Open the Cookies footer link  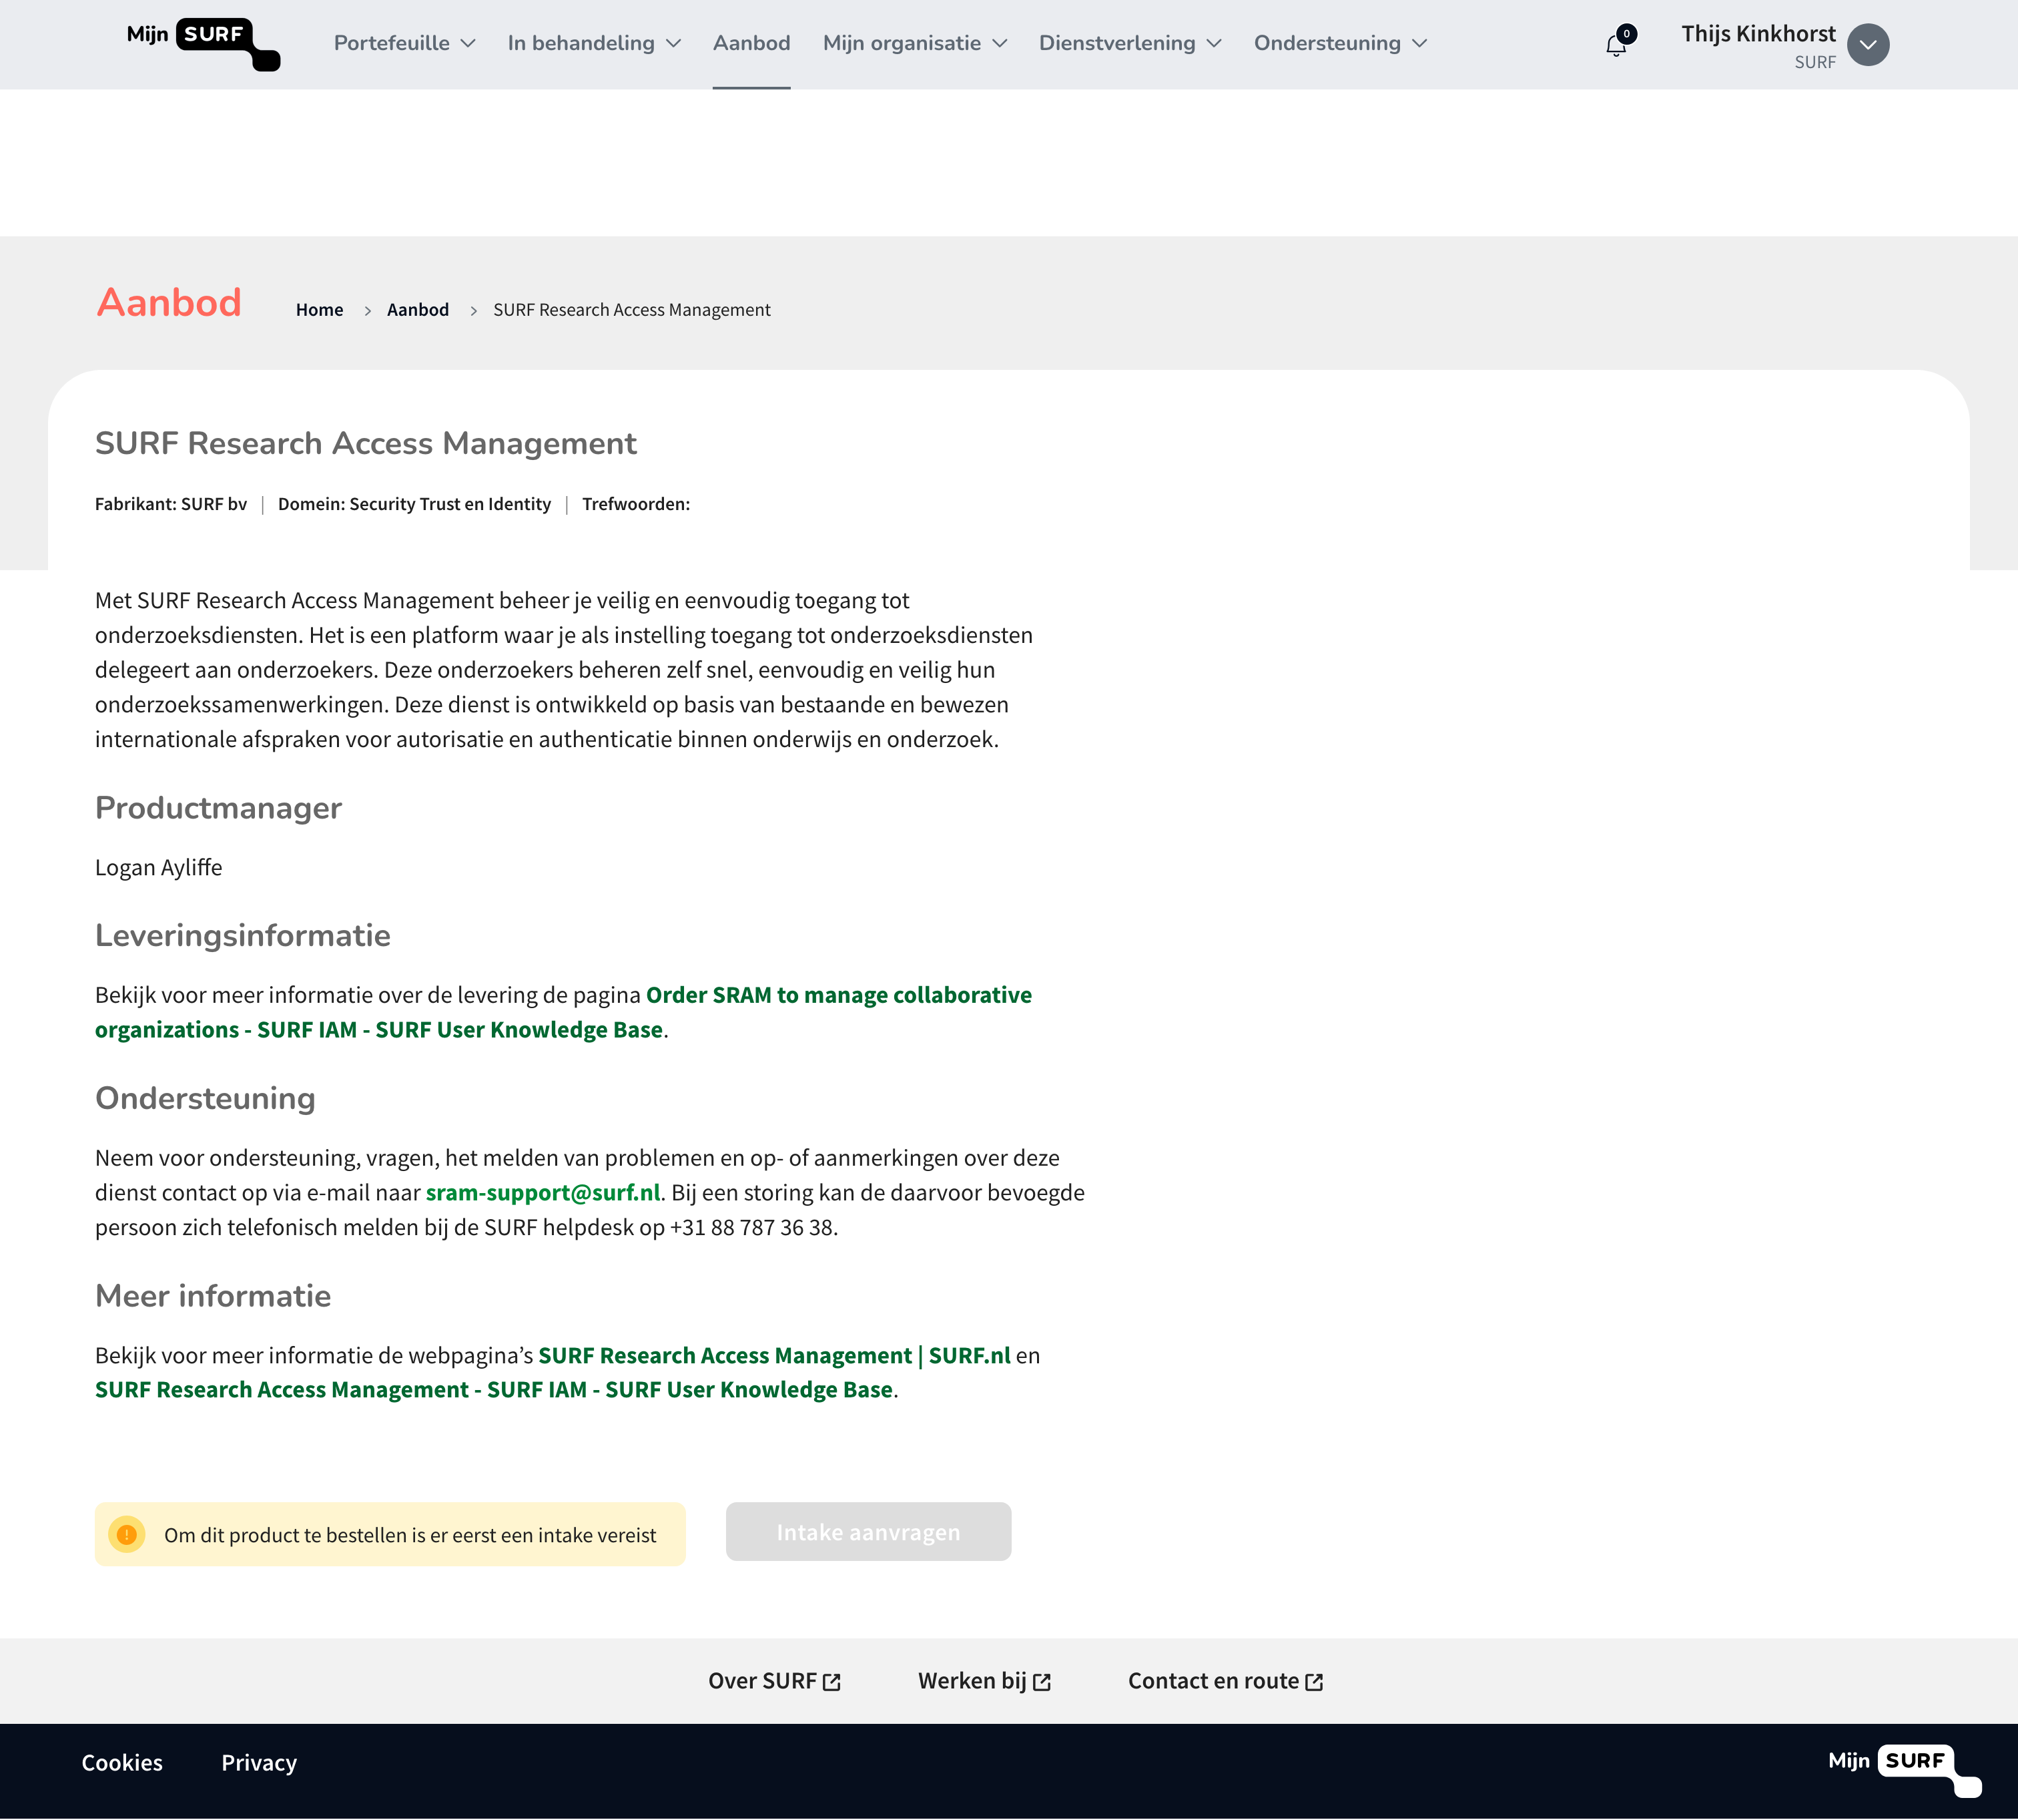[x=122, y=1763]
